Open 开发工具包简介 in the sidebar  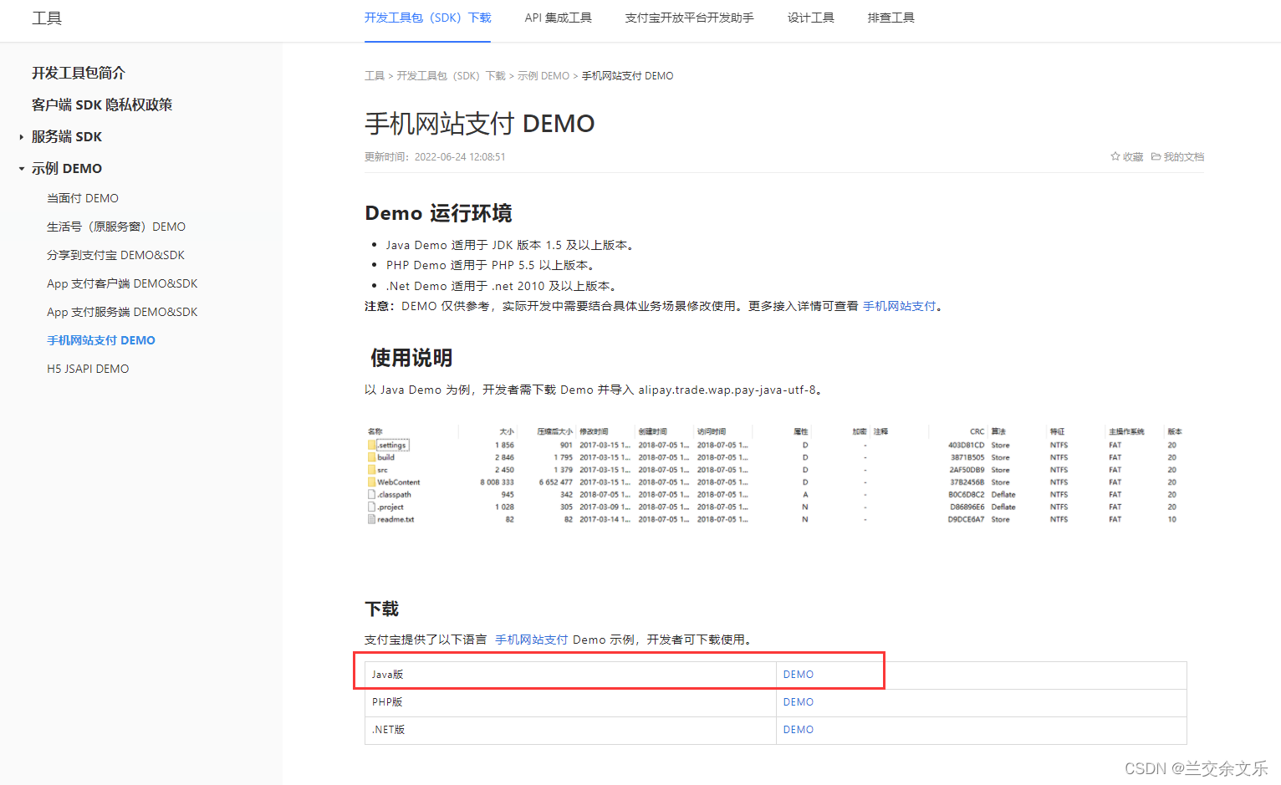pos(79,73)
